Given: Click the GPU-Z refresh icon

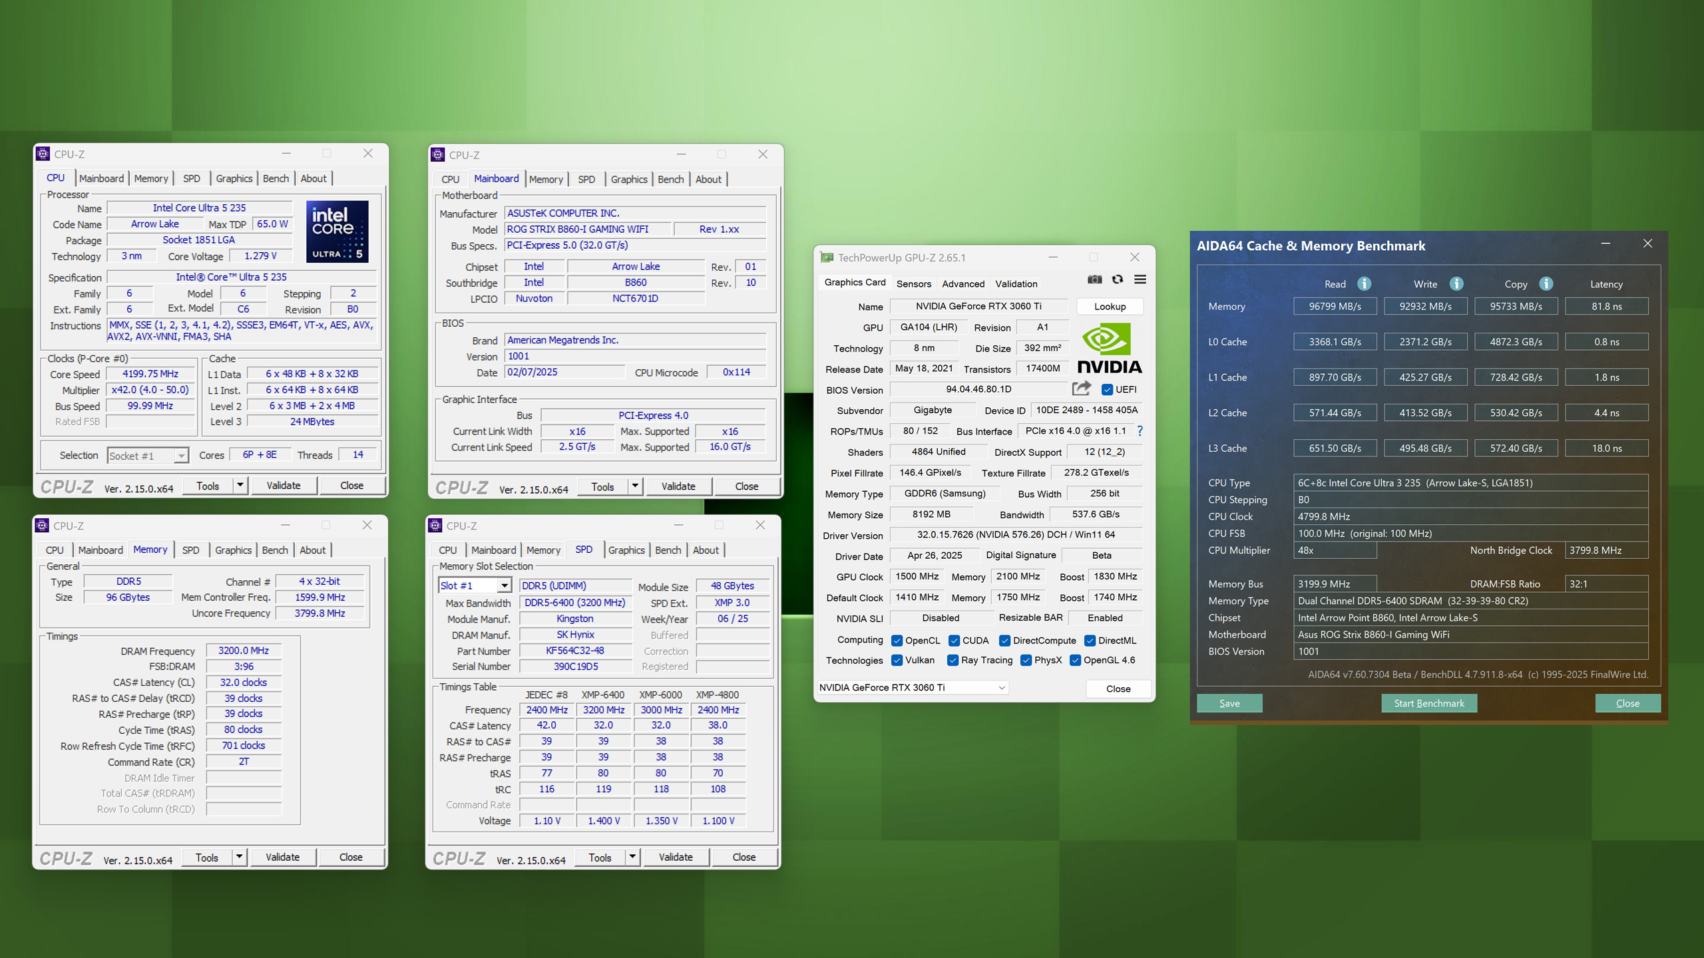Looking at the screenshot, I should [x=1118, y=280].
